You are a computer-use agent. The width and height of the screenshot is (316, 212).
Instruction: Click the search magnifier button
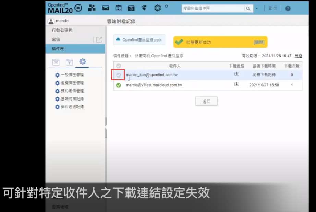pyautogui.click(x=248, y=9)
